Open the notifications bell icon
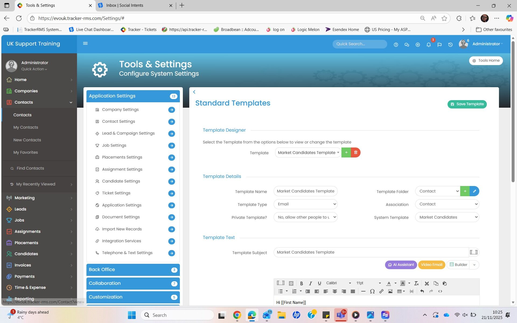 [428, 45]
